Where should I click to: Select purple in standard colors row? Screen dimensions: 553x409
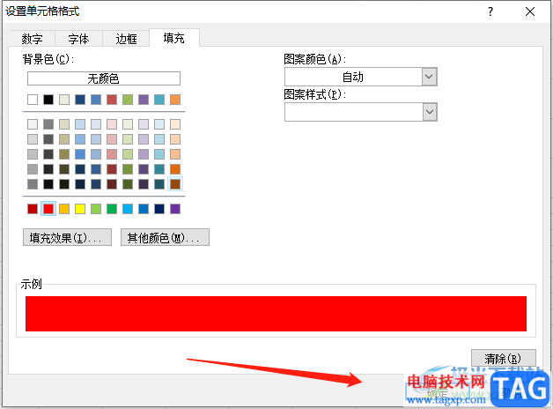coord(175,209)
